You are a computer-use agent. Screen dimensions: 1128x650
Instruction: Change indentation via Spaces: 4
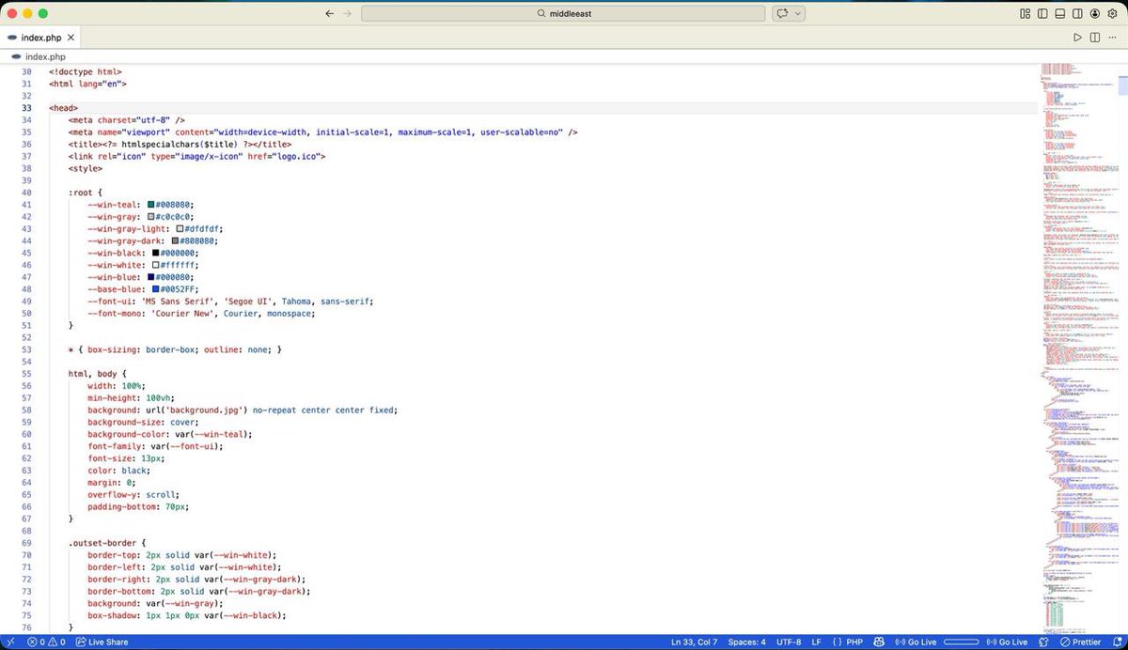[747, 642]
